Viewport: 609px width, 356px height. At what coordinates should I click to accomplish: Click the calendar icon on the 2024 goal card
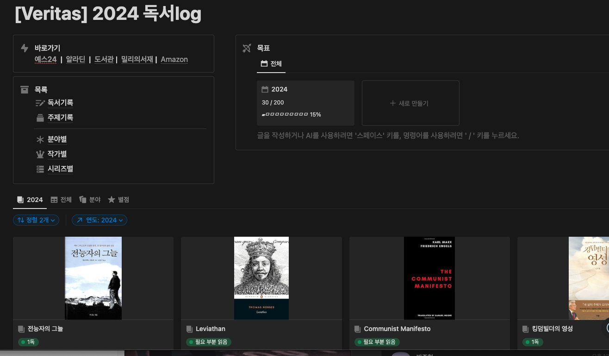click(265, 89)
